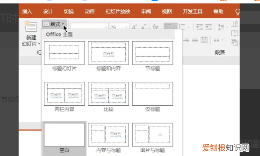Toggle the numbering list icon

click(x=182, y=26)
